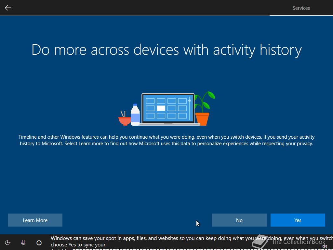Click the volume speaker icon
This screenshot has height=250, width=333.
click(324, 246)
